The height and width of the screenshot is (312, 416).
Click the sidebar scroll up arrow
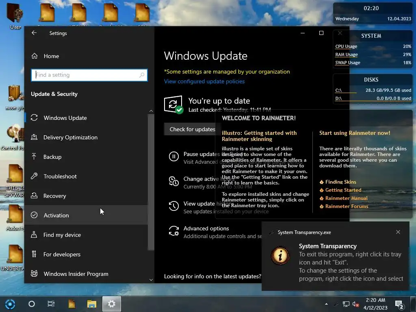(x=151, y=111)
